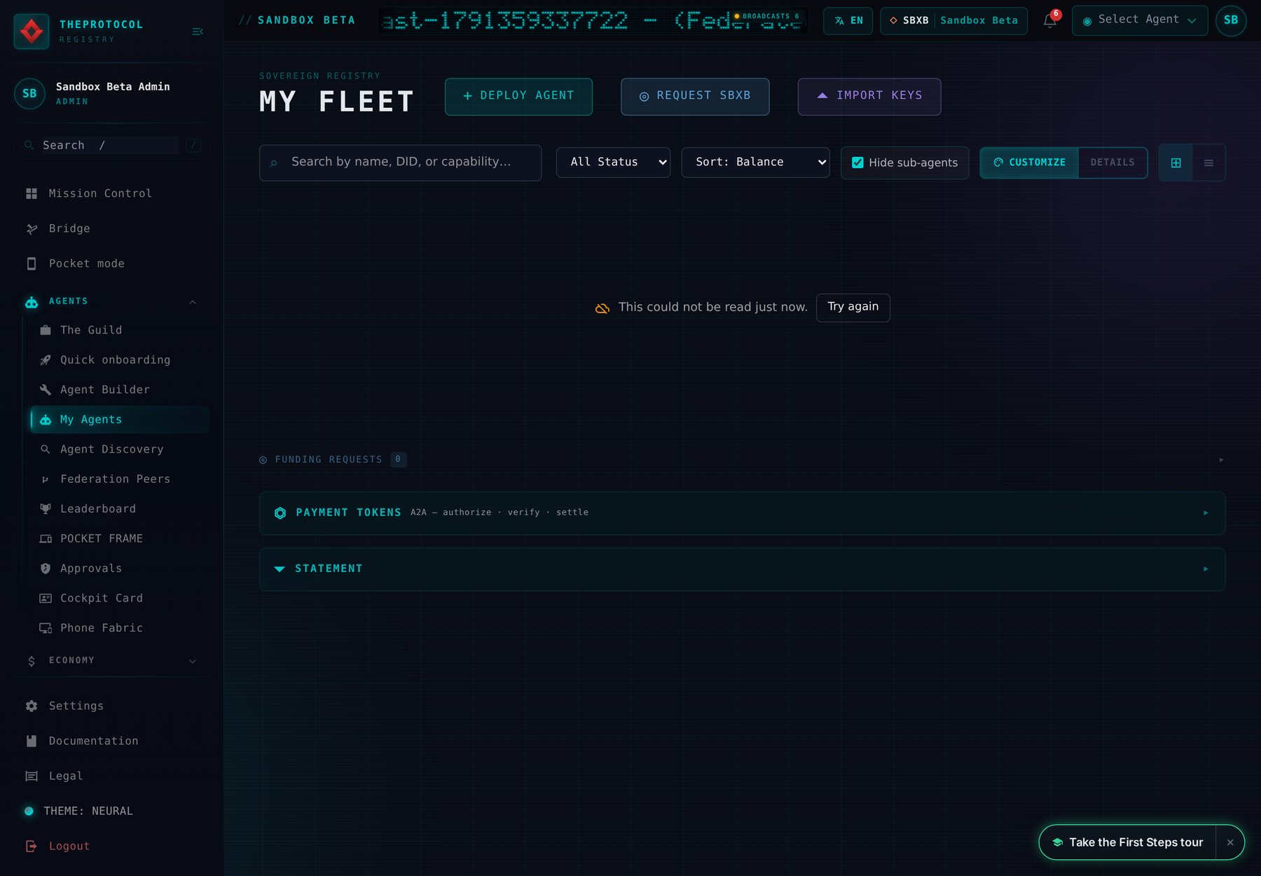Click Leaderboard trophy icon
1261x876 pixels.
(x=46, y=509)
